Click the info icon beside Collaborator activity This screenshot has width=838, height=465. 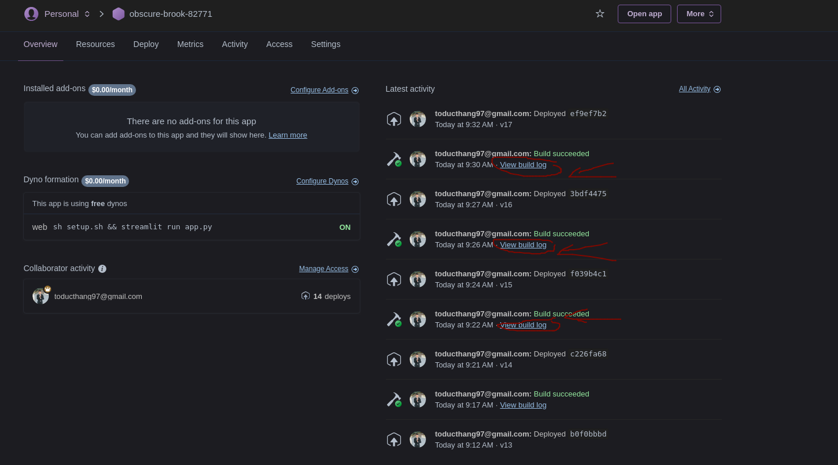(x=102, y=269)
